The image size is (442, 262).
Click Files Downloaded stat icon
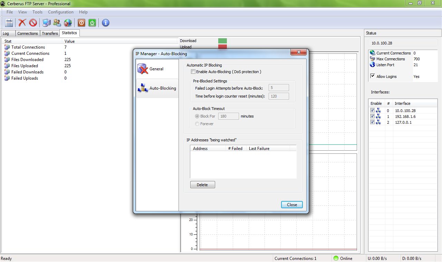point(7,60)
